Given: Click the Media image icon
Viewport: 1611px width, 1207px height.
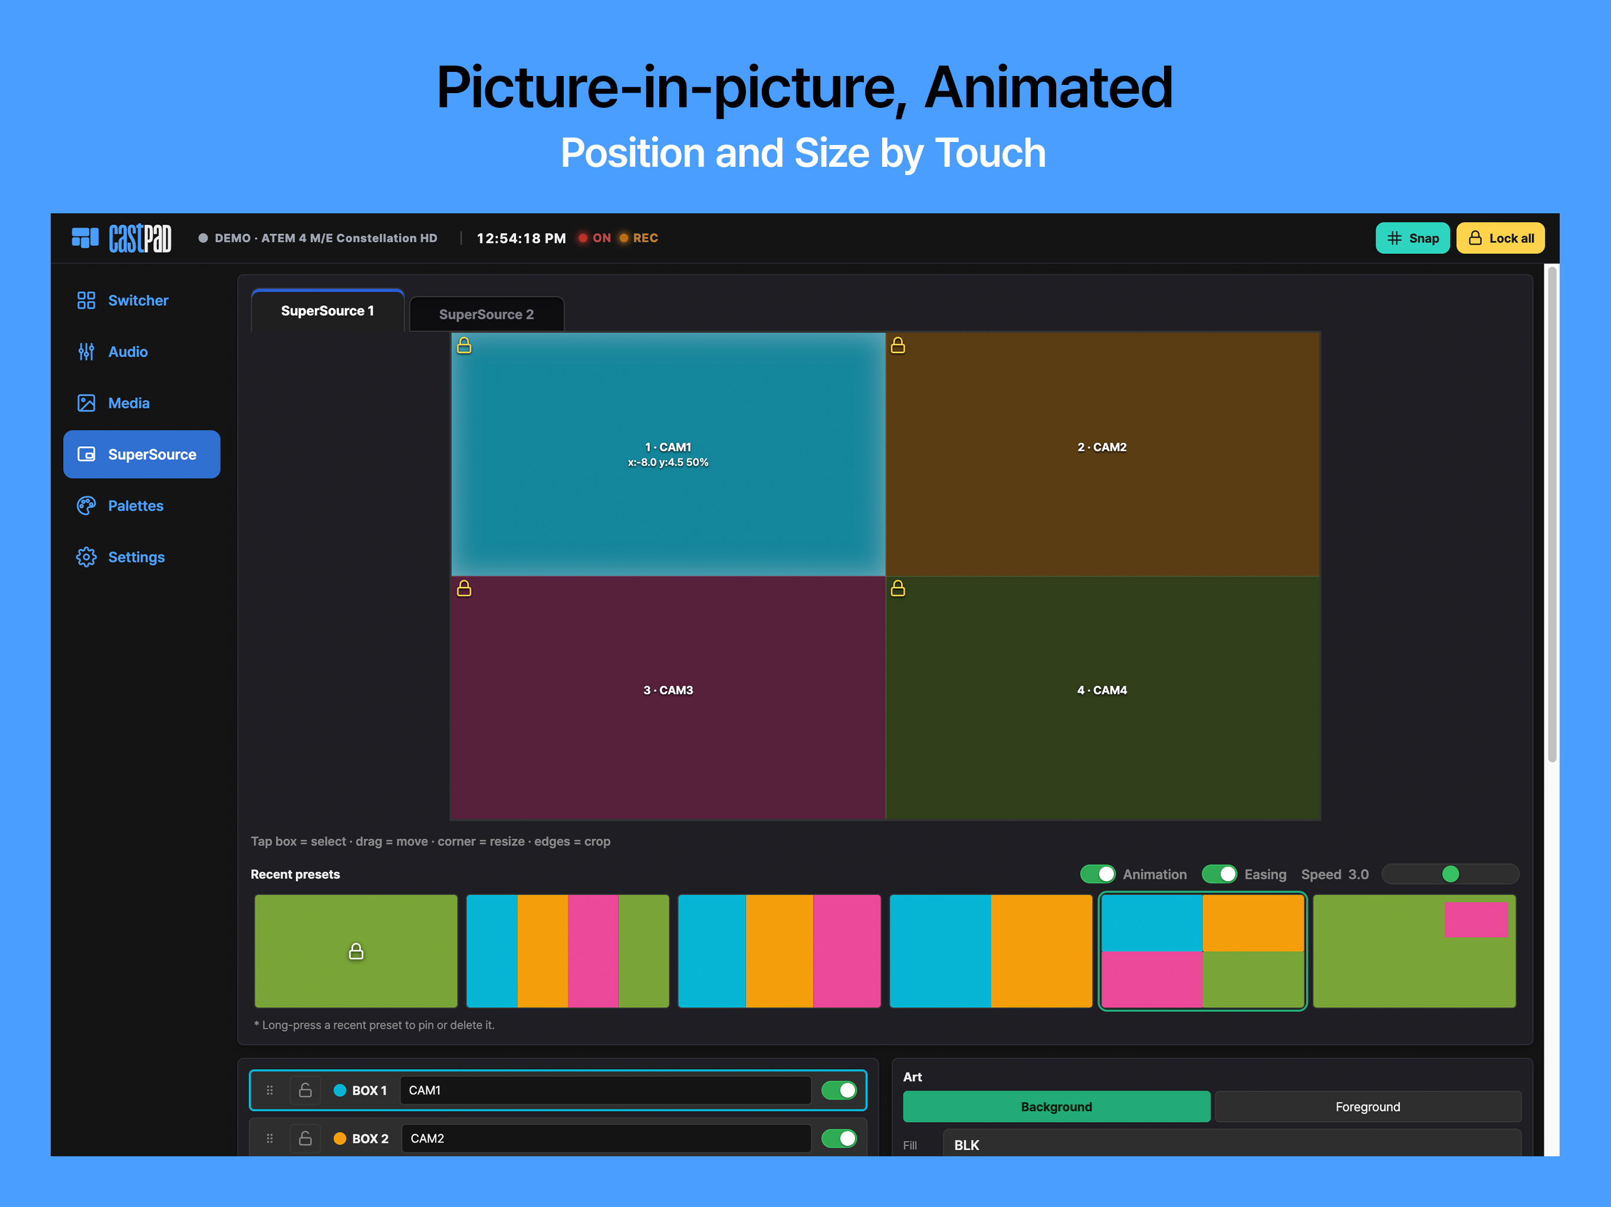Looking at the screenshot, I should pos(86,403).
